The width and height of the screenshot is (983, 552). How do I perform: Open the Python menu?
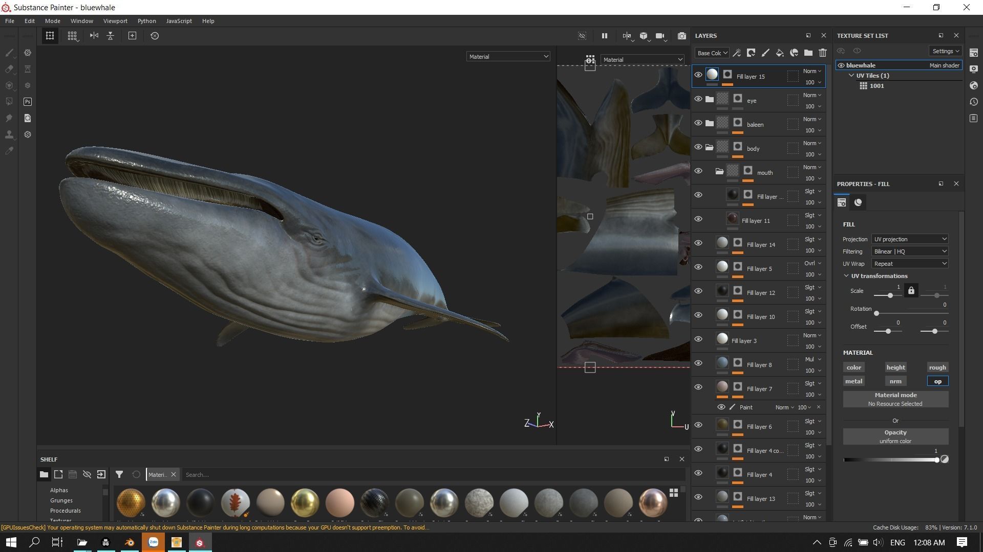(x=147, y=21)
